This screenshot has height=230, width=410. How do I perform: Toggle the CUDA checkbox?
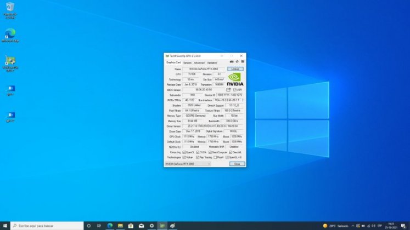(198, 152)
